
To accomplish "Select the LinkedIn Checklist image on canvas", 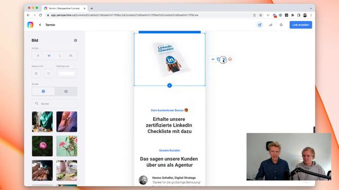I will [x=169, y=59].
